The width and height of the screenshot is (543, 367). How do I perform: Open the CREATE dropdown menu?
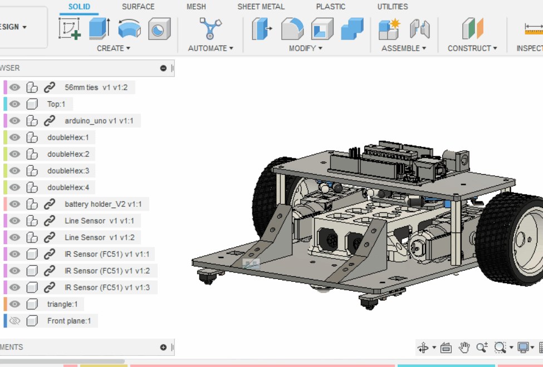click(x=114, y=48)
